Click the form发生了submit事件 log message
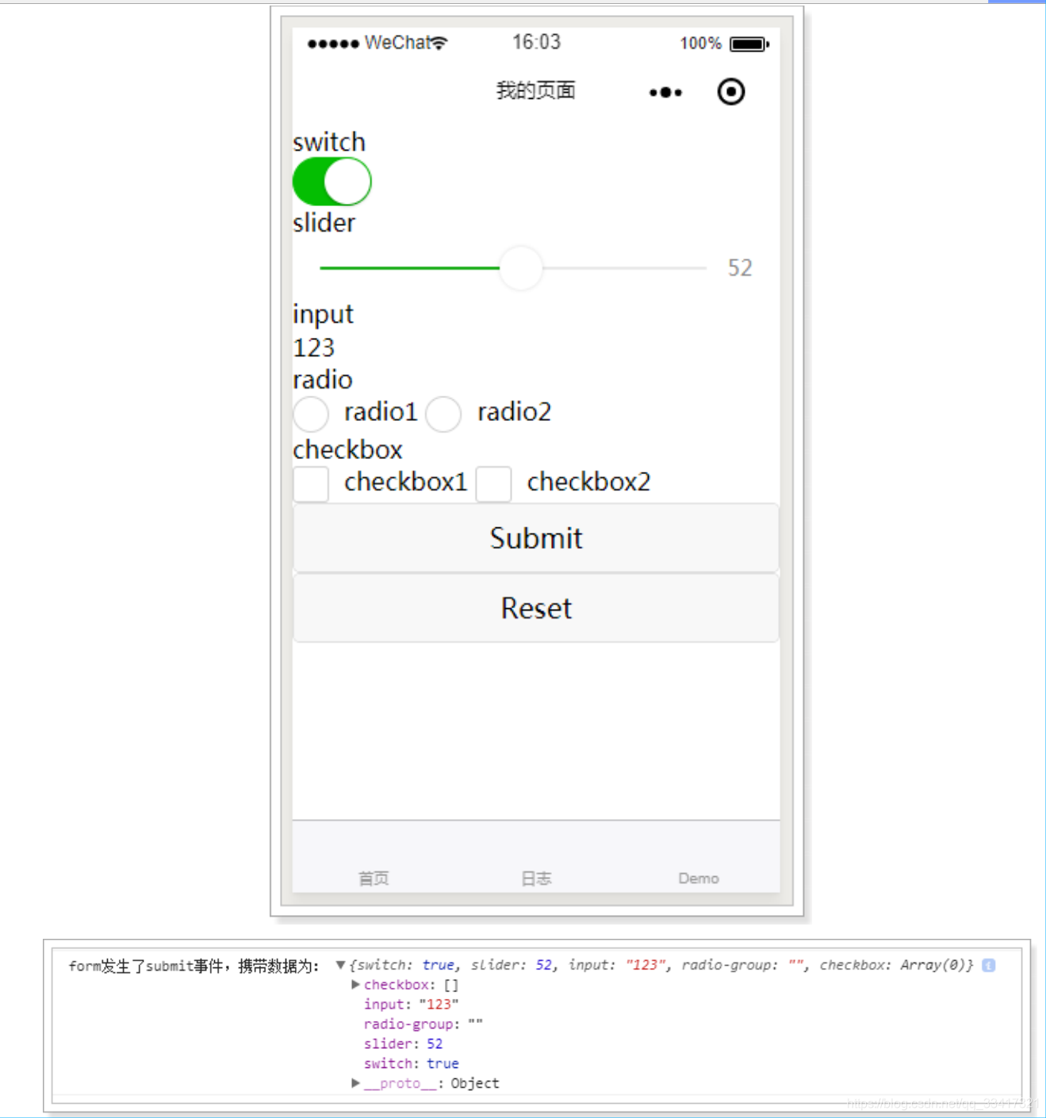The image size is (1046, 1118). coord(193,966)
